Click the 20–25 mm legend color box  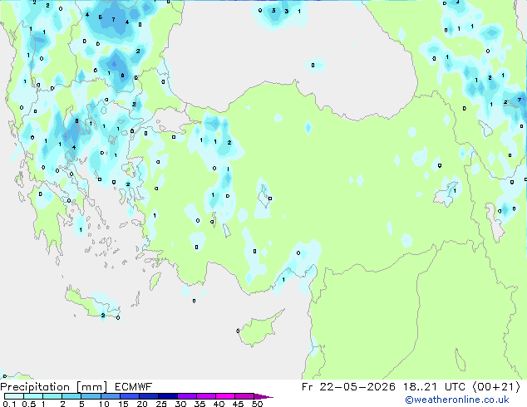(149, 396)
